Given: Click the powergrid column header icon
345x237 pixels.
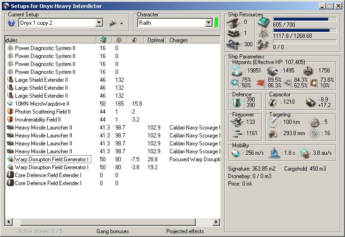Looking at the screenshot, I should (x=119, y=40).
